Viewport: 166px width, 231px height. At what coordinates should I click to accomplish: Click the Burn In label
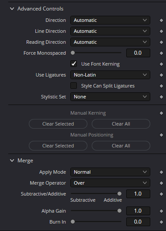58,222
